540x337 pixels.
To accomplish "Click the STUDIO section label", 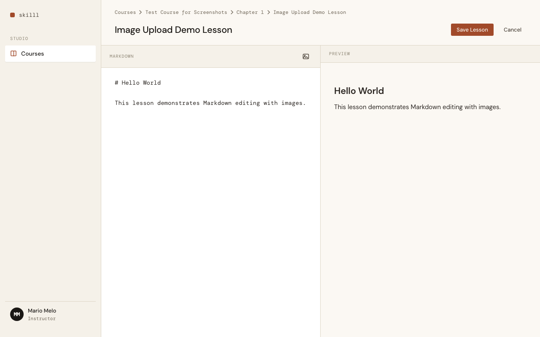I will (x=19, y=38).
